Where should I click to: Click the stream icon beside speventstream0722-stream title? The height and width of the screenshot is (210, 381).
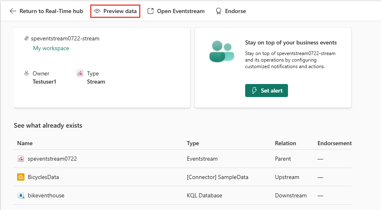[x=27, y=38]
